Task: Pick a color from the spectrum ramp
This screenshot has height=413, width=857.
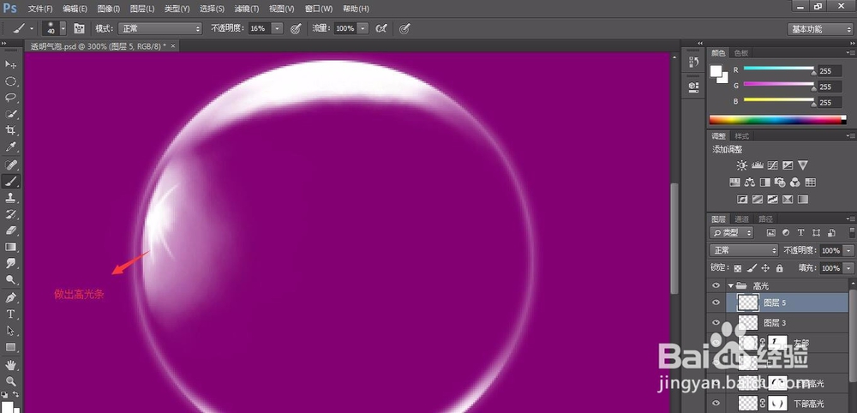Action: [777, 120]
